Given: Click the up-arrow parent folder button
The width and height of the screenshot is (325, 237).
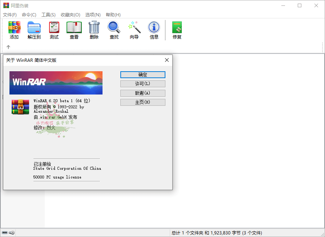Looking at the screenshot, I should coord(8,47).
